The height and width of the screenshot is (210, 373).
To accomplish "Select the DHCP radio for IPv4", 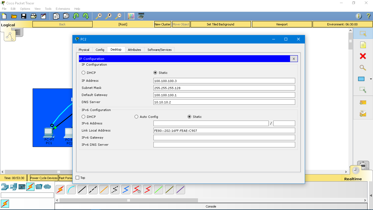I will pos(84,73).
